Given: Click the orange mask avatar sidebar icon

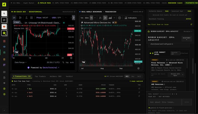Looking at the screenshot, I should click(x=4, y=26).
